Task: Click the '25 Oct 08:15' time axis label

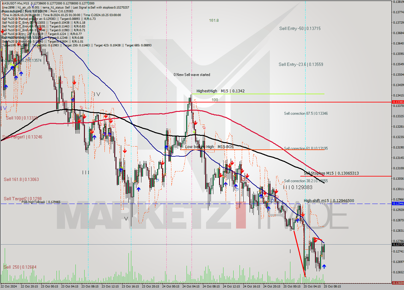Action: (333, 287)
